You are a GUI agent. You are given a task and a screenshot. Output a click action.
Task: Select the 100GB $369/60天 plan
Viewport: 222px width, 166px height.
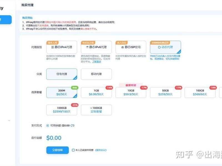(200, 92)
